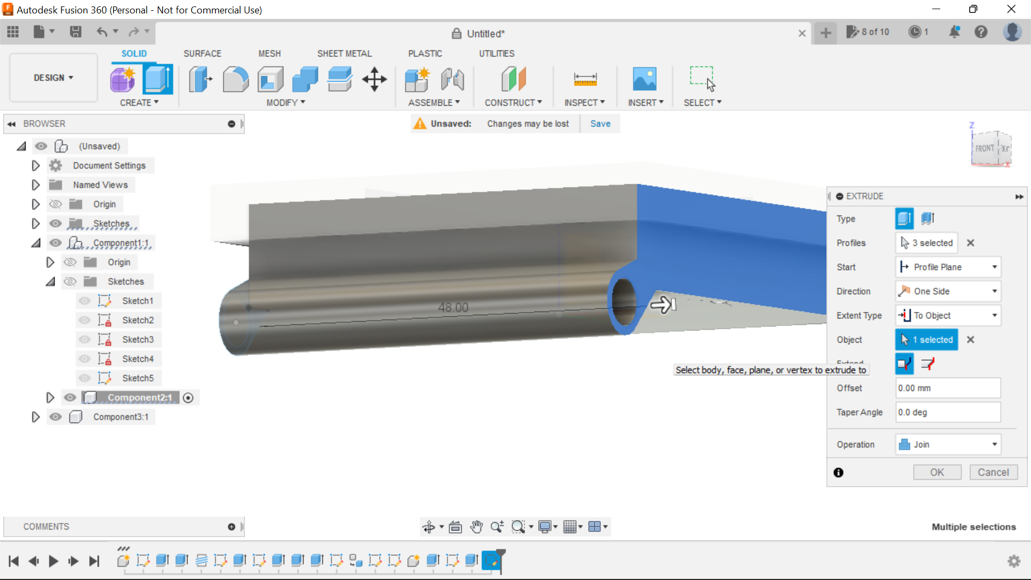Clear the Object selection
This screenshot has height=580, width=1031.
coord(970,339)
